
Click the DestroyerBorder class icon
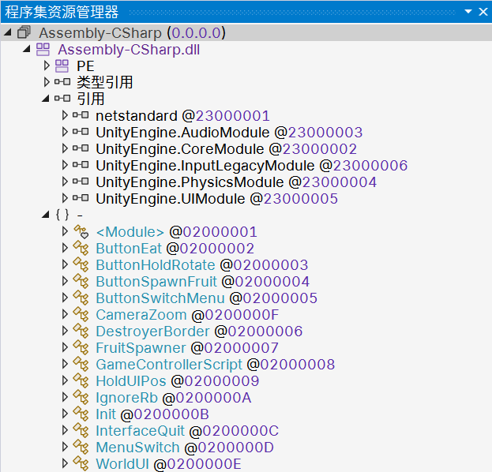tap(81, 332)
